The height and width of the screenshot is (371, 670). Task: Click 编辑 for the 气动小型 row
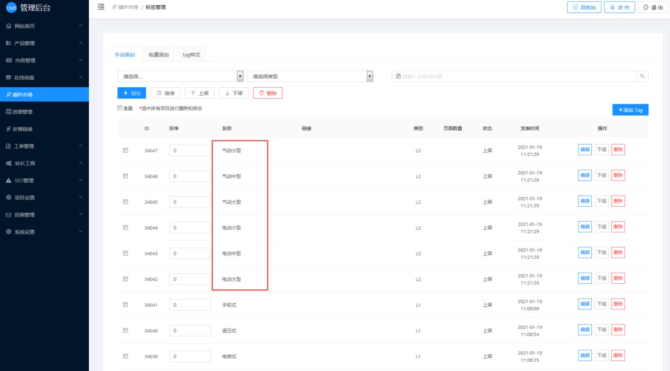pyautogui.click(x=585, y=149)
